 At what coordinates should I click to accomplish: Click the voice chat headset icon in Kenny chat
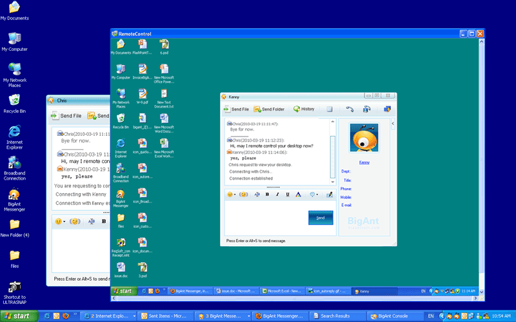pyautogui.click(x=366, y=109)
